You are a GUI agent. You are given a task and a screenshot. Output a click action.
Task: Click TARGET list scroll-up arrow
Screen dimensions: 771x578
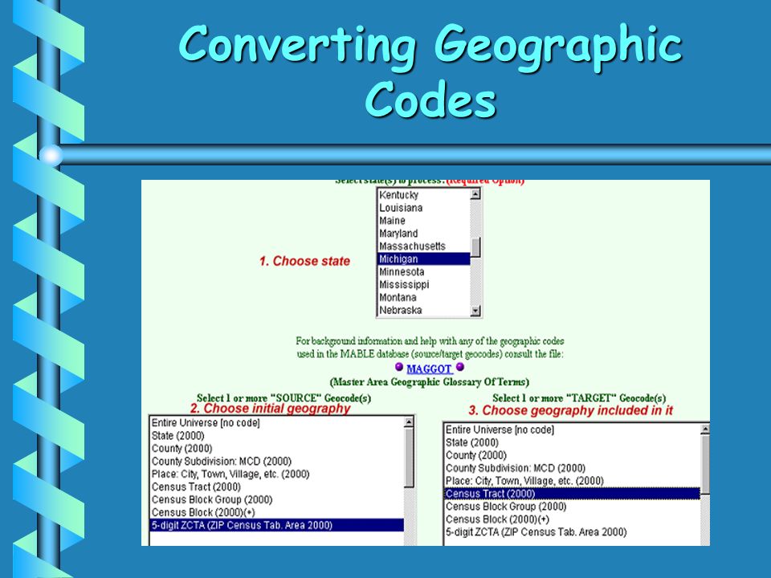(705, 429)
